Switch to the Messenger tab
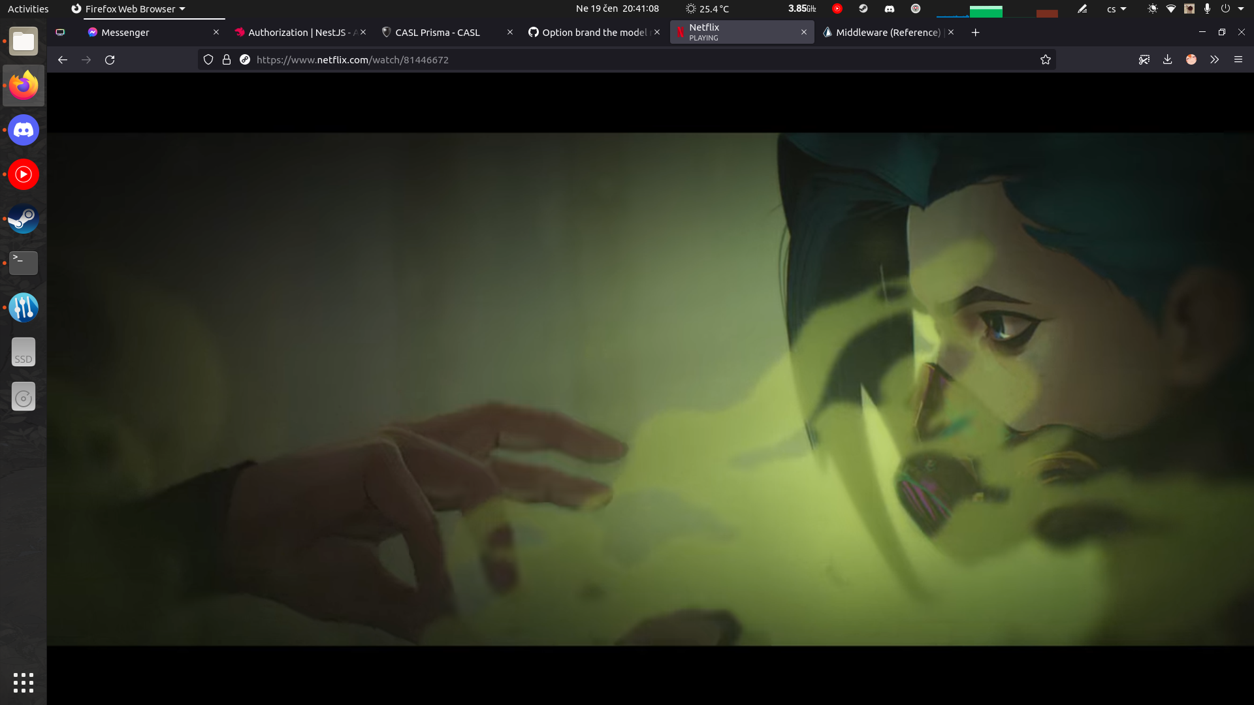The width and height of the screenshot is (1254, 705). coord(125,32)
